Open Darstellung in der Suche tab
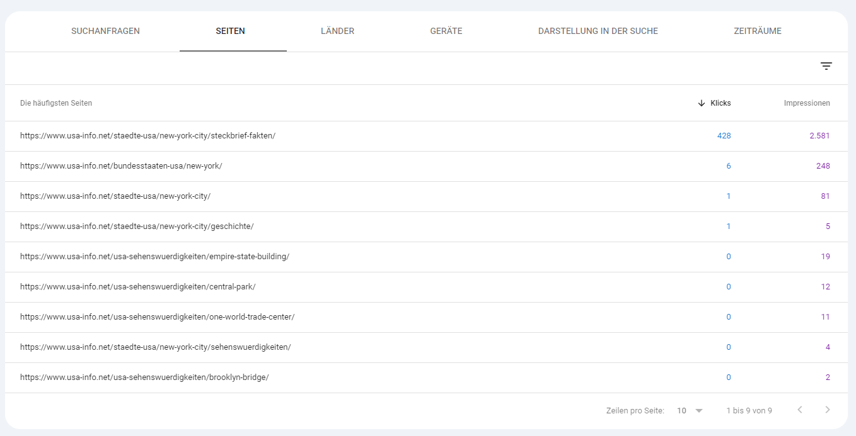The height and width of the screenshot is (436, 856). pyautogui.click(x=598, y=31)
